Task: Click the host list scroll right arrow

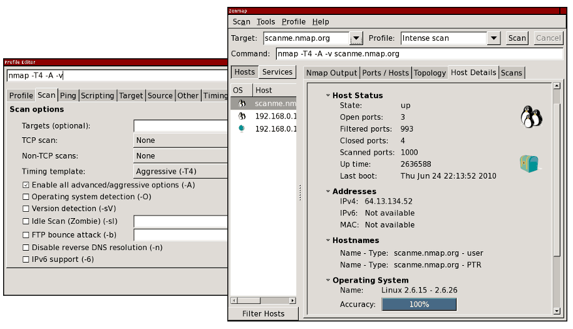Action: [292, 301]
